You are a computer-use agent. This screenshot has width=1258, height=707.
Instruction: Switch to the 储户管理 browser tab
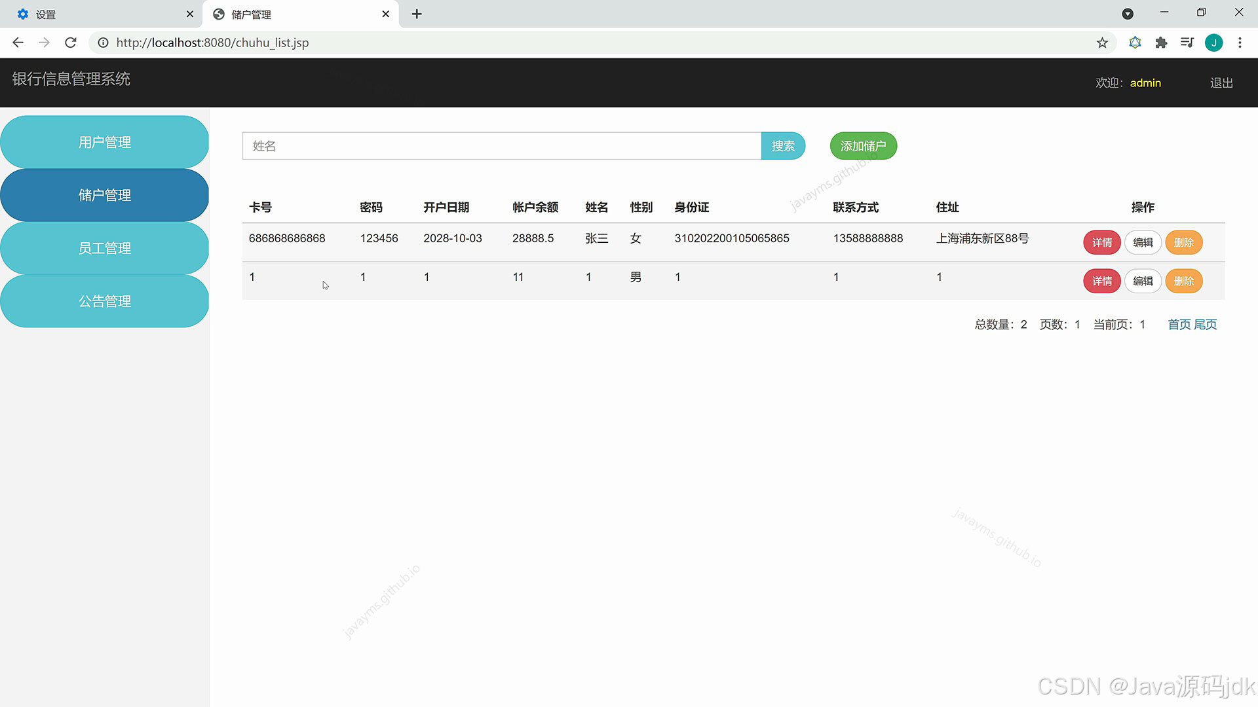pyautogui.click(x=300, y=14)
